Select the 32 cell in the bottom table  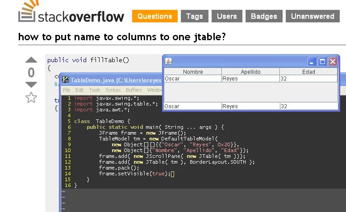tap(308, 106)
